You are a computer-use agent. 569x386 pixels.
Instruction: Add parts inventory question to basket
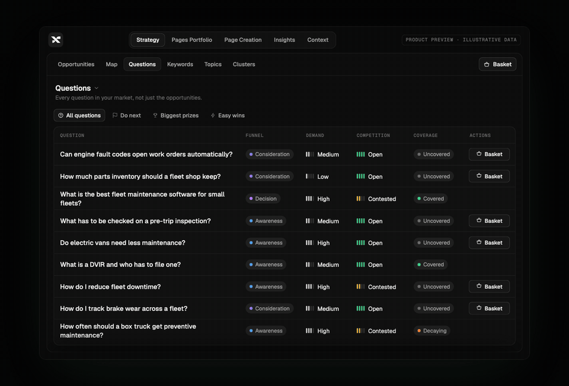click(x=489, y=177)
